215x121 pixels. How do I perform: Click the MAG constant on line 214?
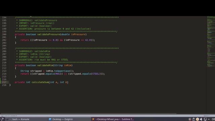(58, 74)
